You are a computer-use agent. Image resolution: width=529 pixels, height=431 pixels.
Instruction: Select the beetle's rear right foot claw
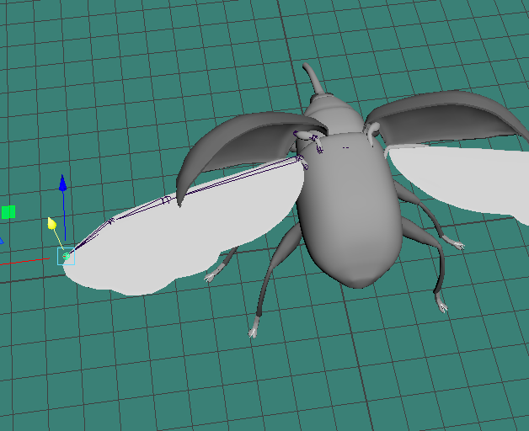(x=441, y=304)
